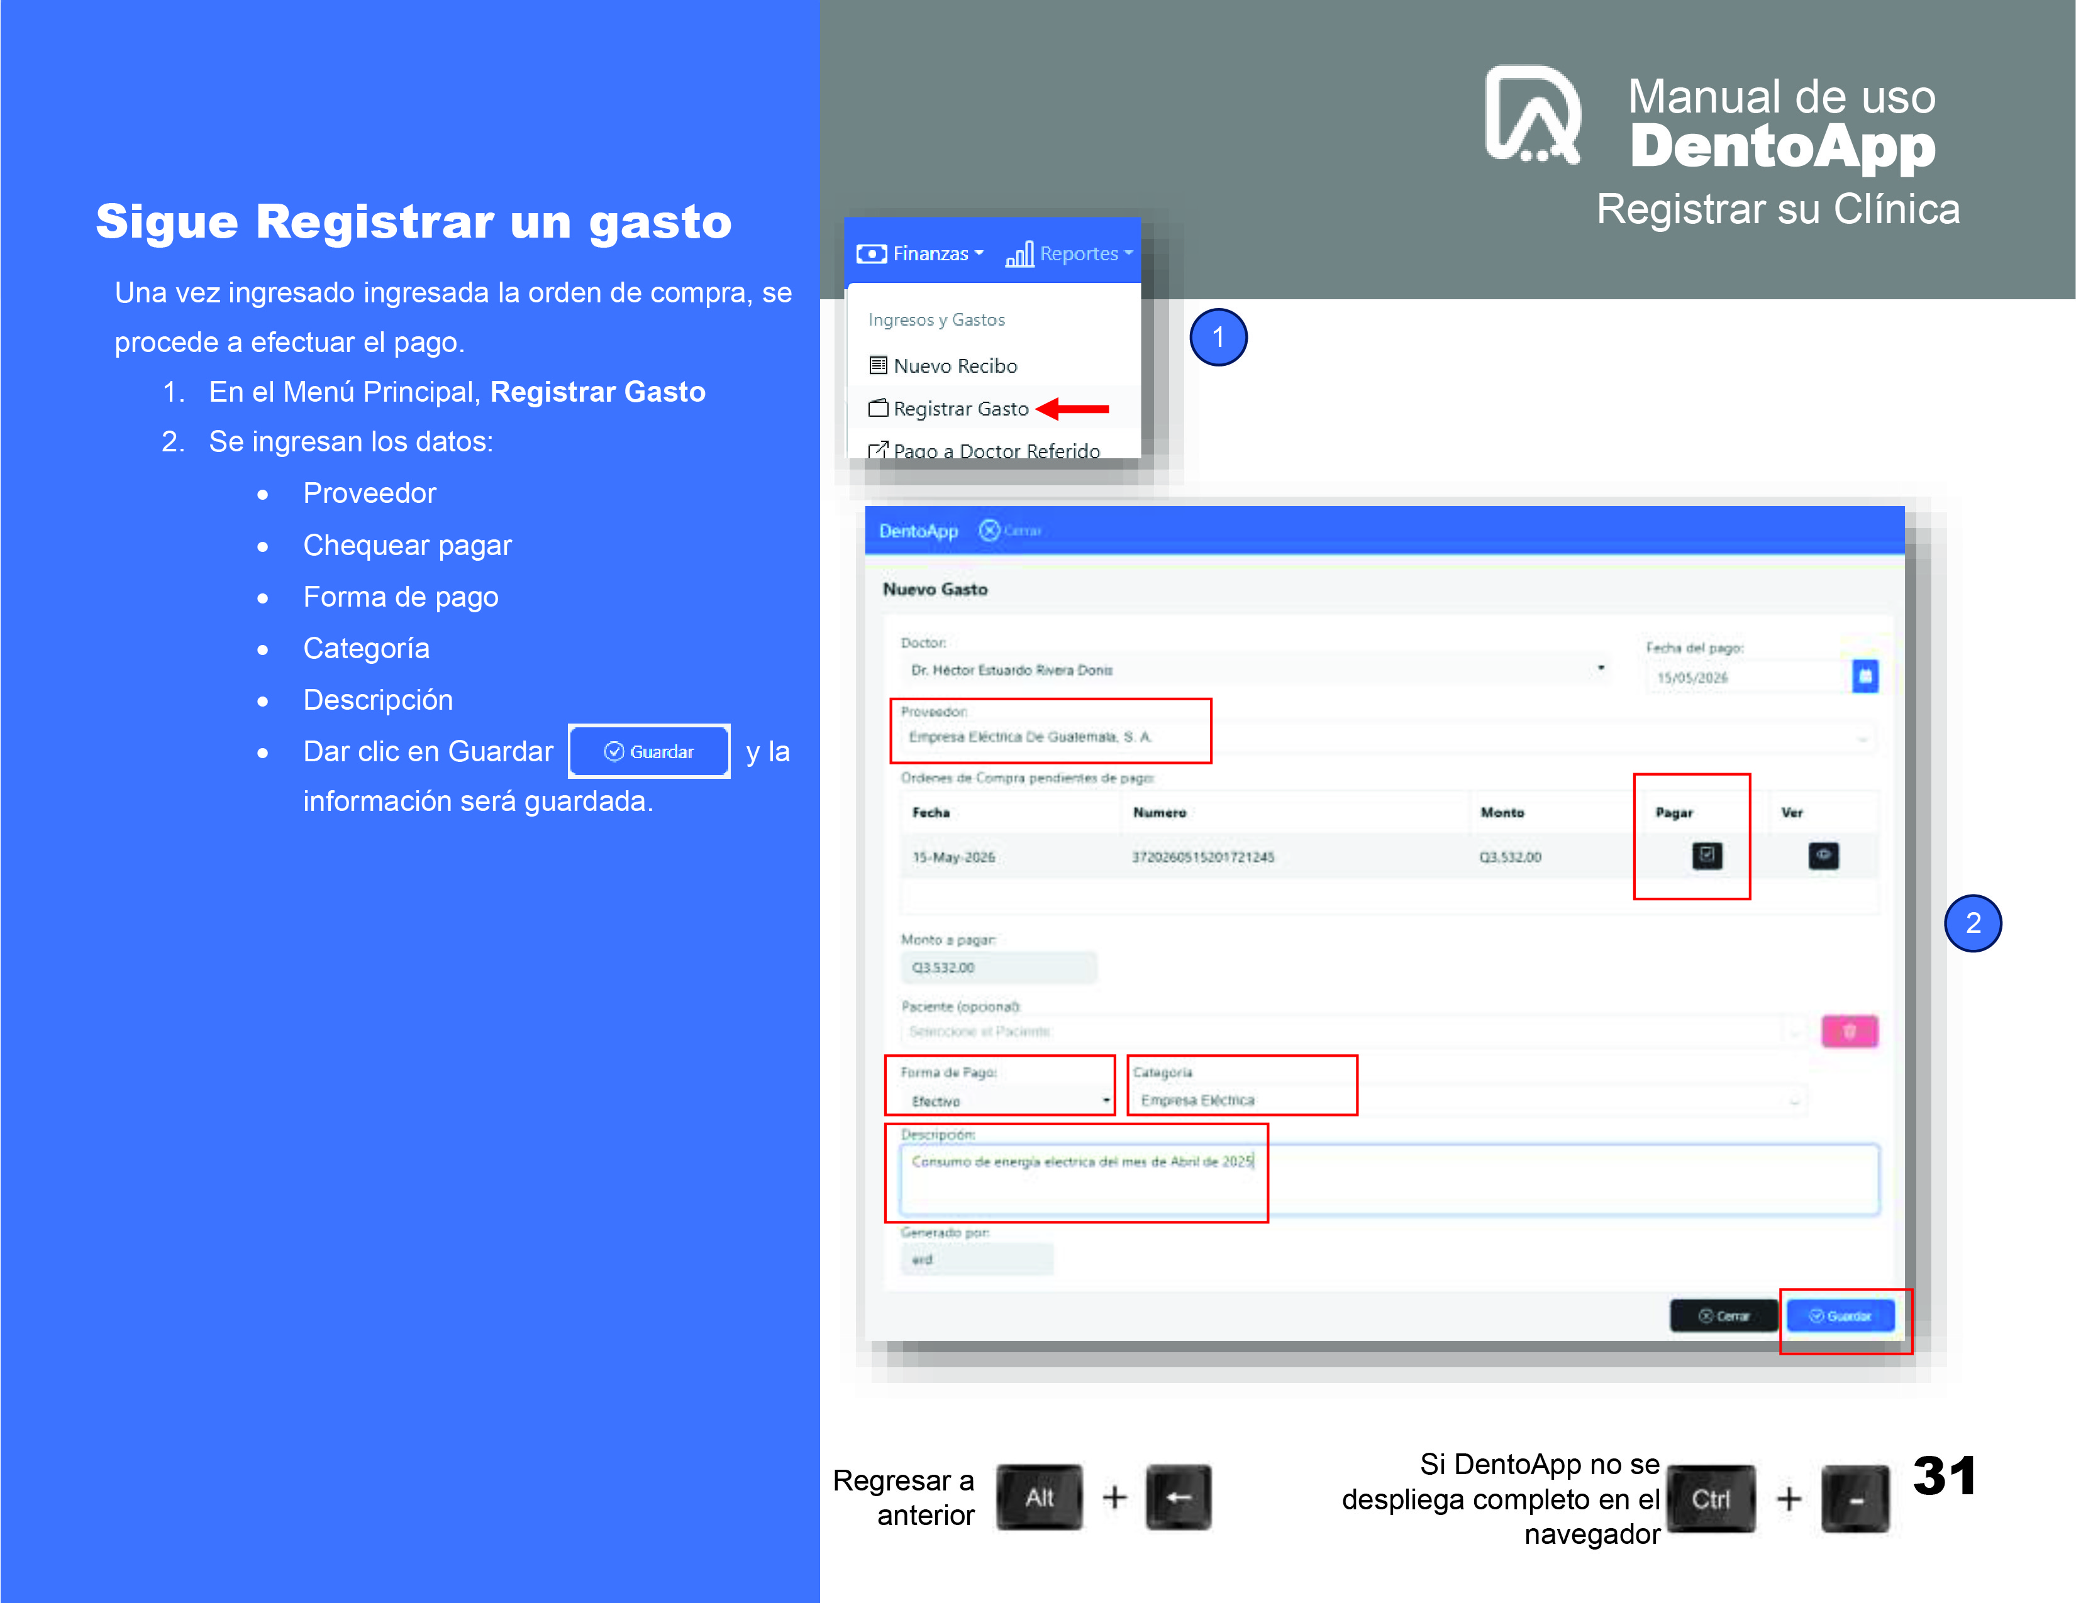The image size is (2076, 1603).
Task: Click the Nuevo Gasto form title
Action: (935, 589)
